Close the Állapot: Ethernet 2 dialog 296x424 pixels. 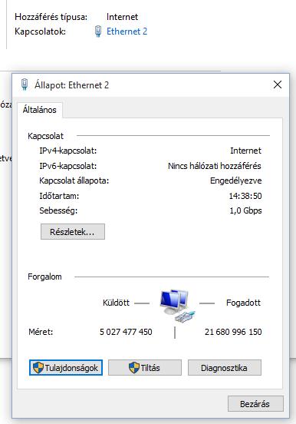click(x=278, y=84)
